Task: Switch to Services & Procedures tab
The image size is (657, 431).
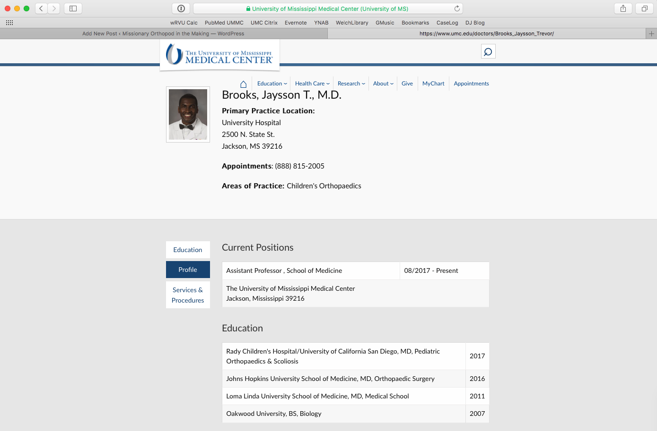Action: [188, 295]
